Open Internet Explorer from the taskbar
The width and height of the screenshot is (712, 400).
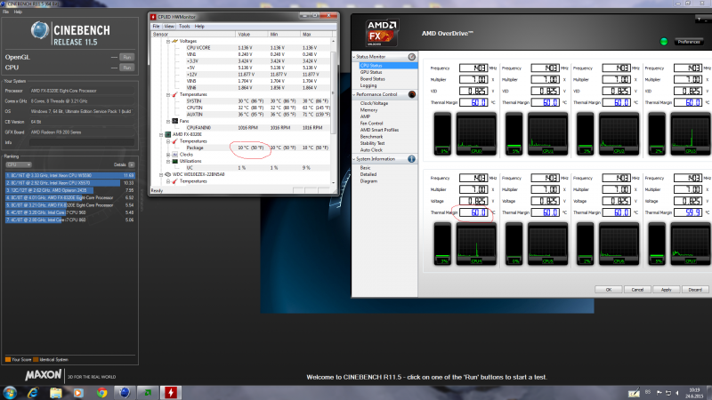pyautogui.click(x=33, y=392)
